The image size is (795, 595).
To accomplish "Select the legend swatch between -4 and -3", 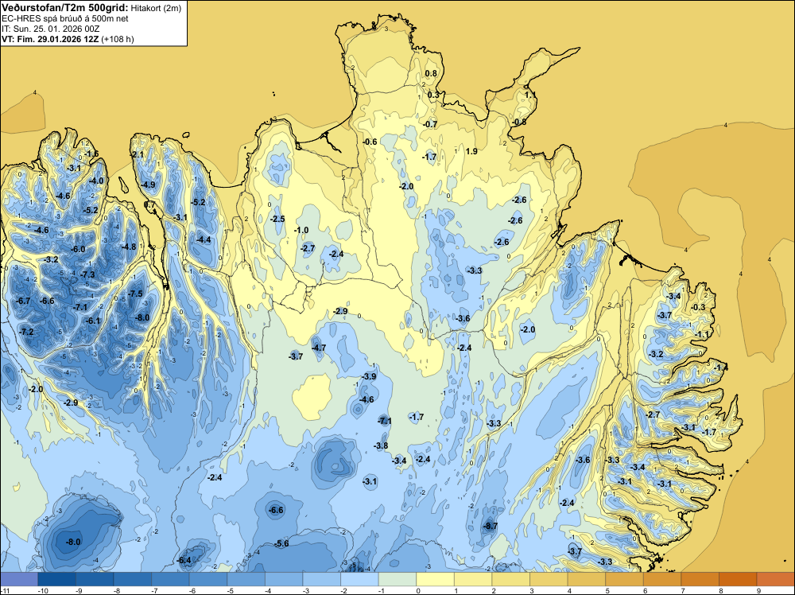I will pyautogui.click(x=284, y=579).
